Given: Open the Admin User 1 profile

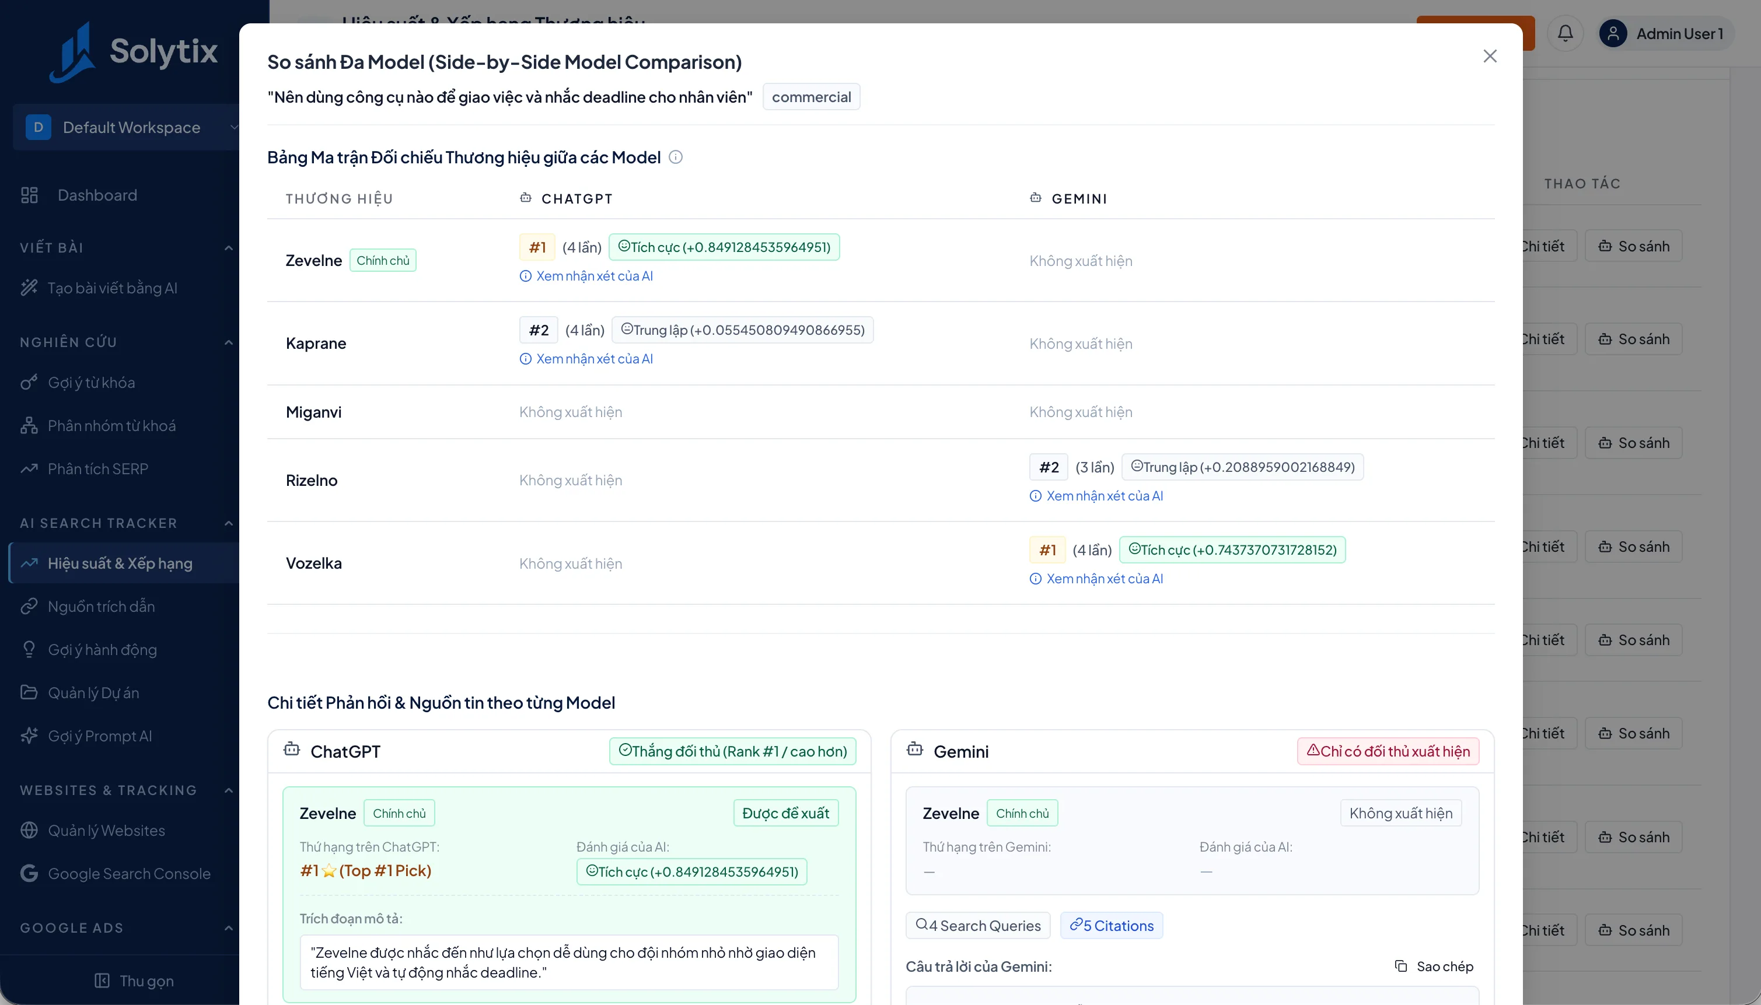Looking at the screenshot, I should 1666,34.
